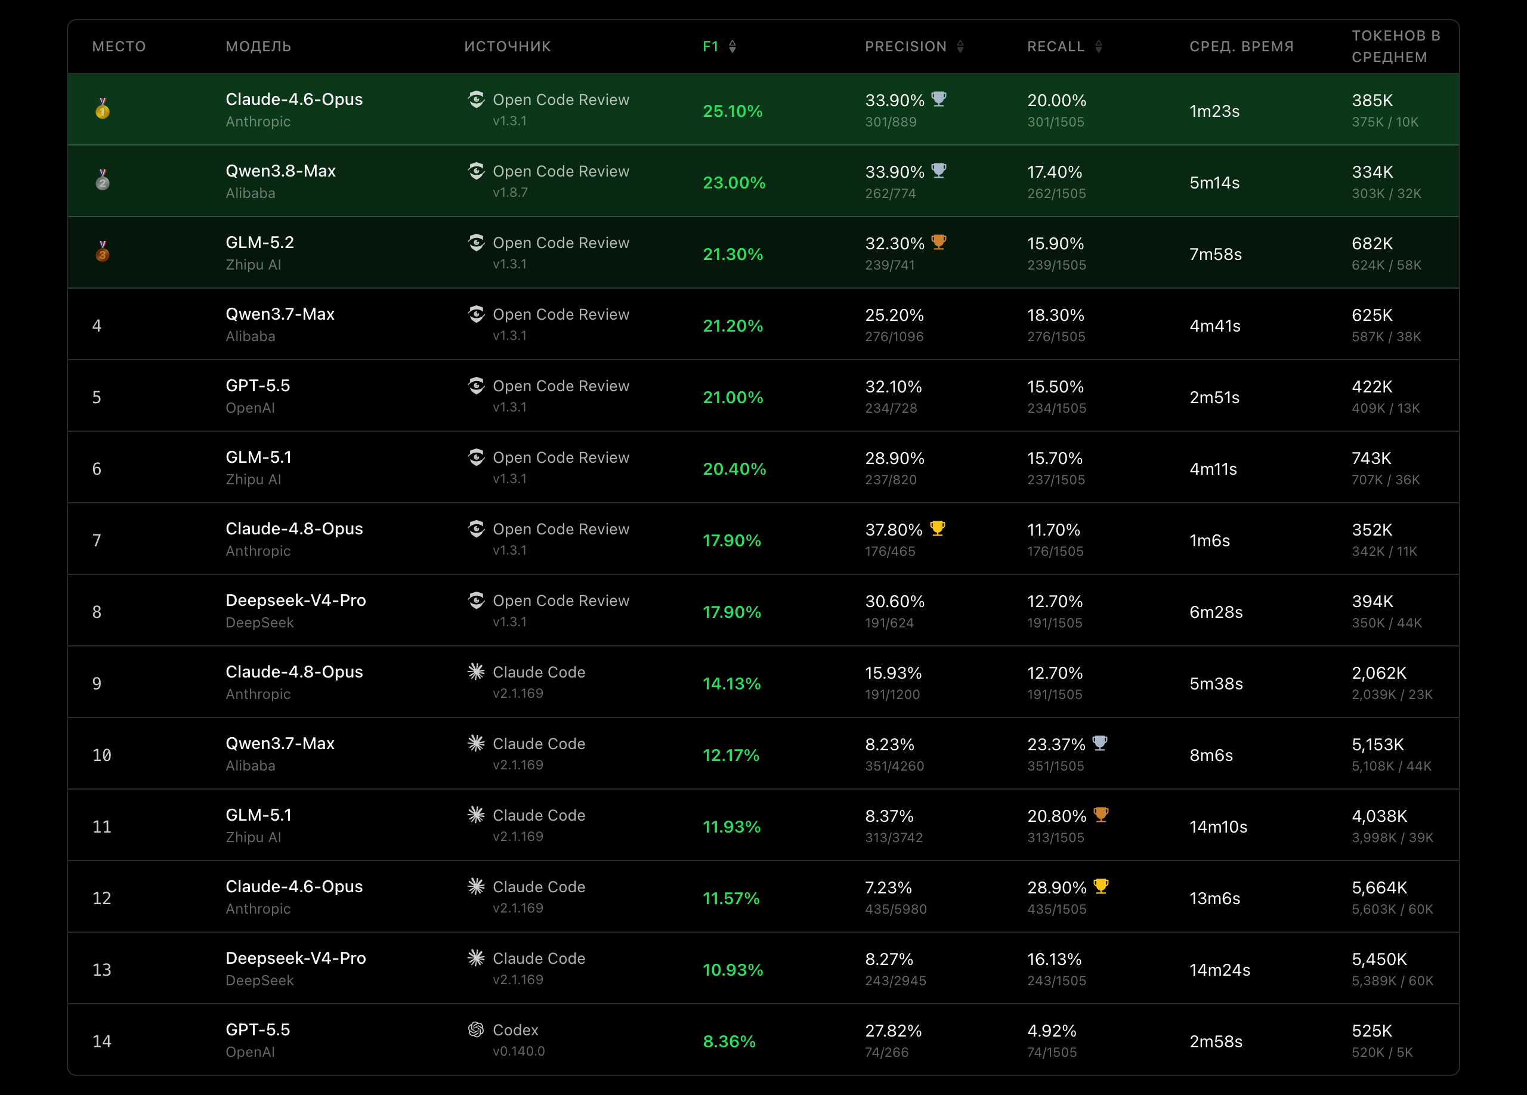
Task: Click the Open Code Review icon in GLM-5.2 row
Action: (x=476, y=242)
